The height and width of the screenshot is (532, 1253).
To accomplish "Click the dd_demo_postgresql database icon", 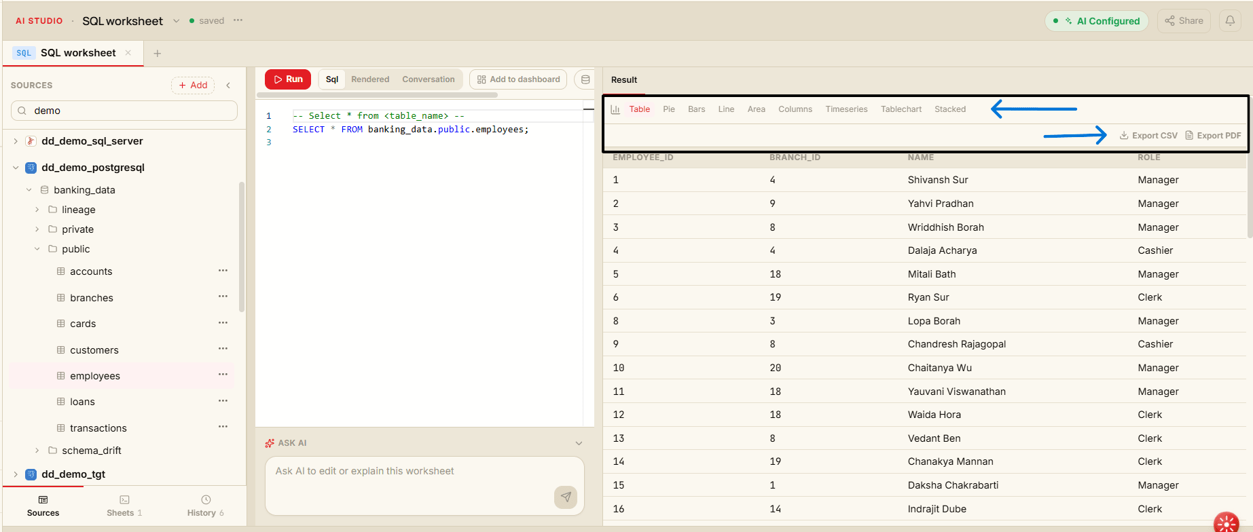I will click(31, 168).
